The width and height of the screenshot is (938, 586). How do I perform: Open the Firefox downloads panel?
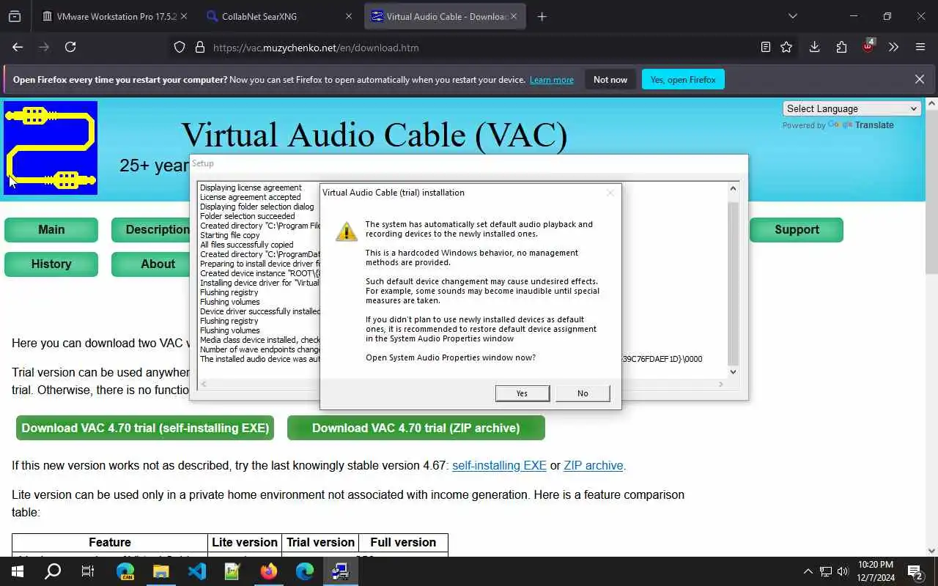[814, 47]
